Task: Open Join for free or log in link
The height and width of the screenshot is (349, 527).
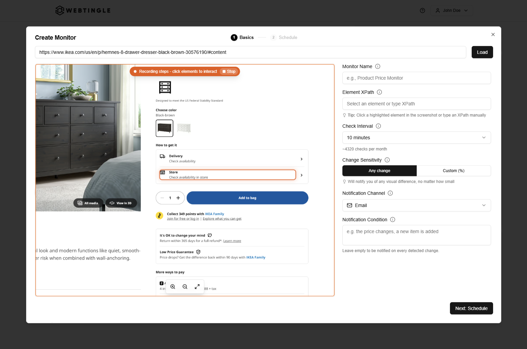Action: [183, 219]
